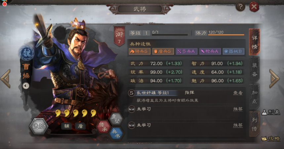
Task: Click the 魏 faction emblem
Action: pos(27,53)
